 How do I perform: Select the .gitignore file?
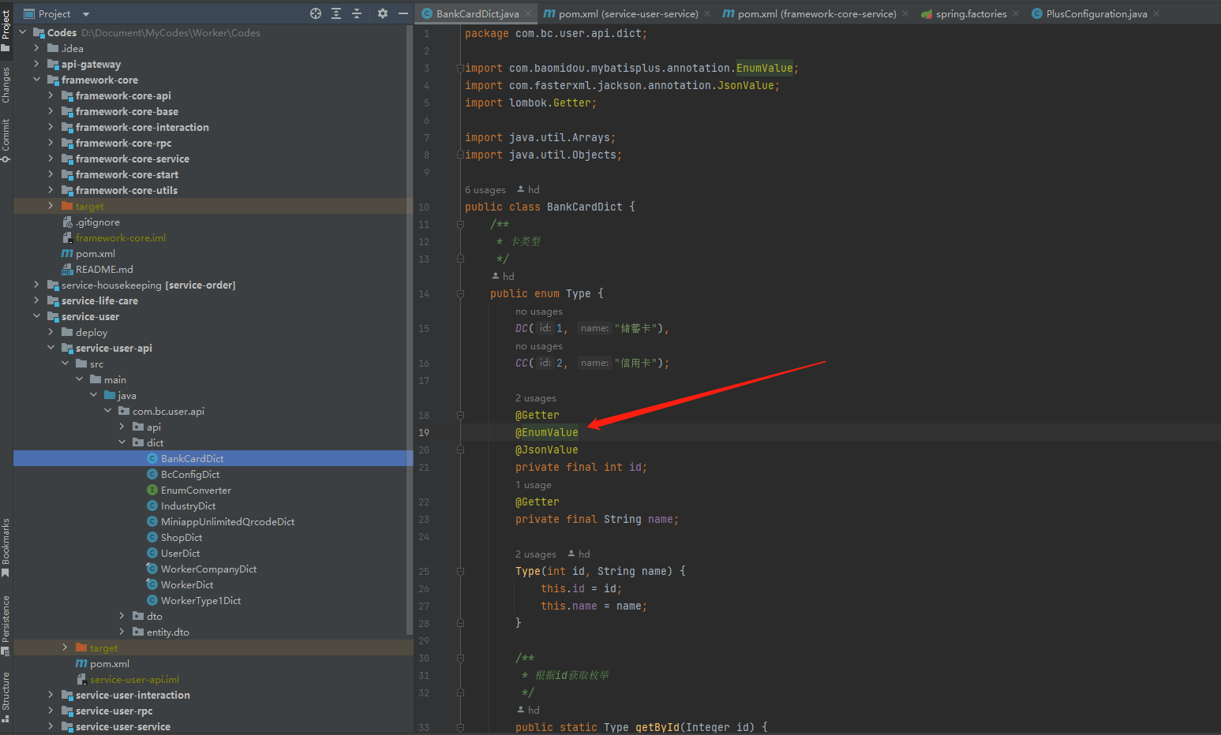coord(98,222)
